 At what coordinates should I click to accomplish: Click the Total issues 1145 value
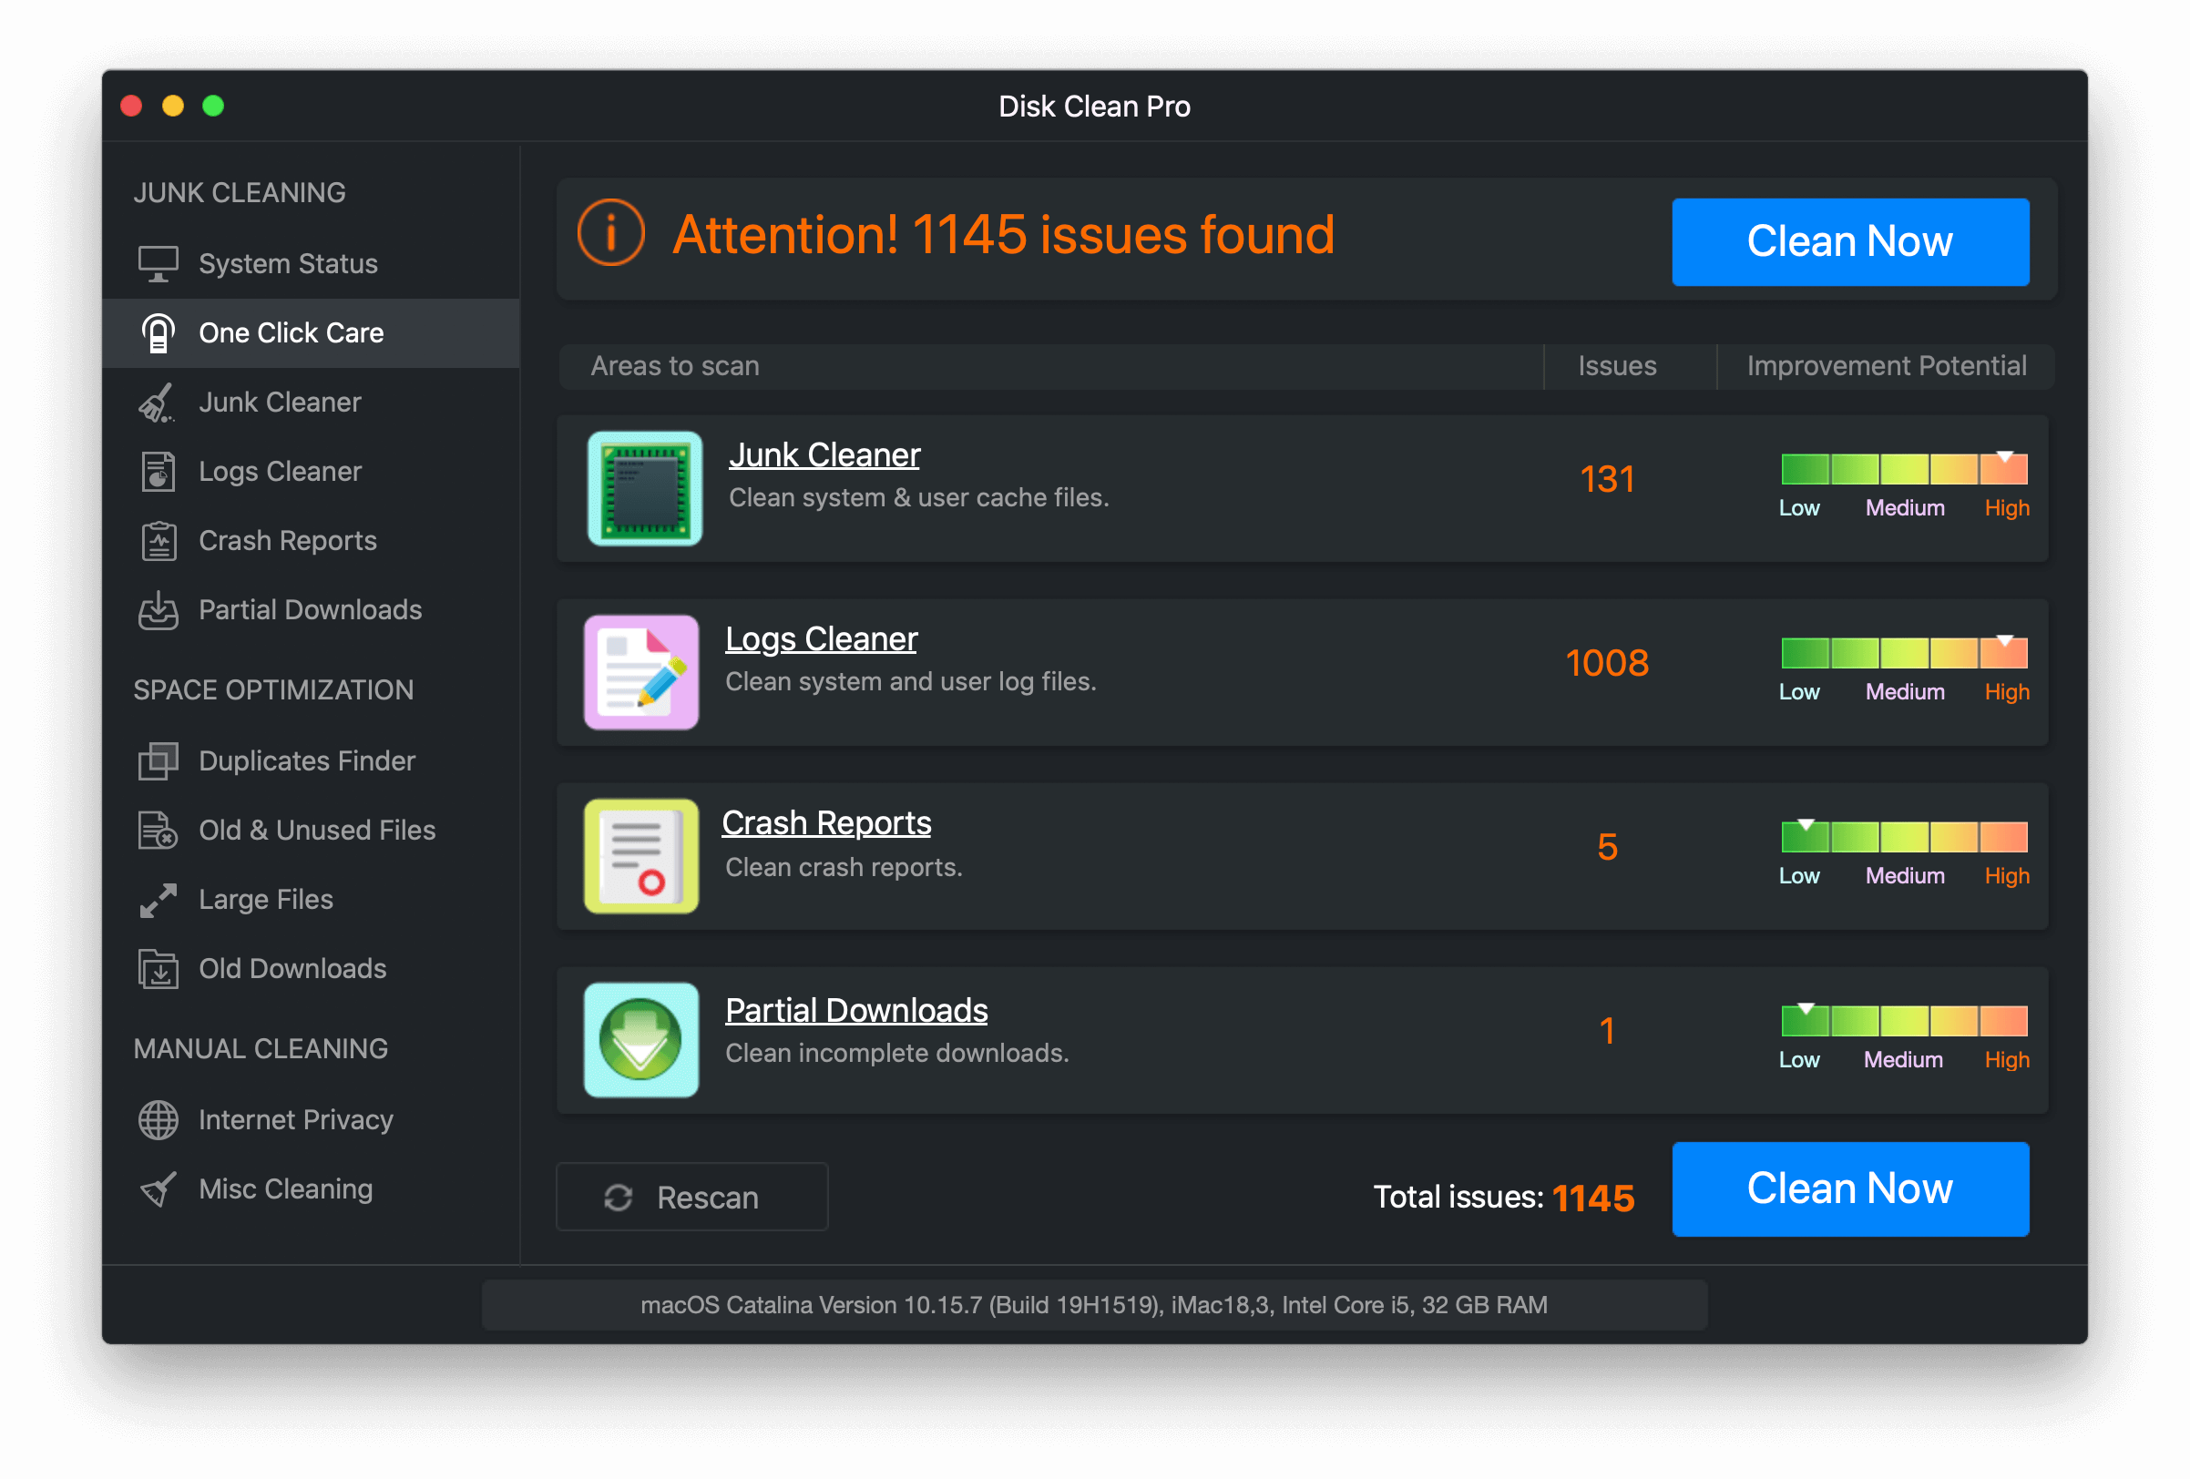click(1593, 1198)
